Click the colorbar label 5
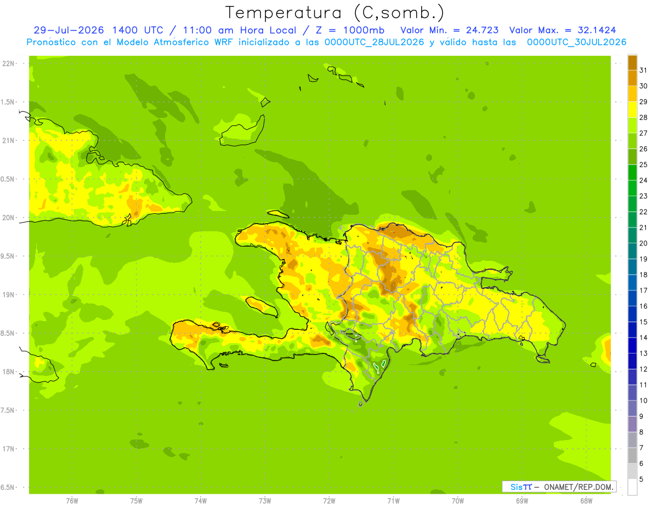The height and width of the screenshot is (508, 658). (642, 480)
